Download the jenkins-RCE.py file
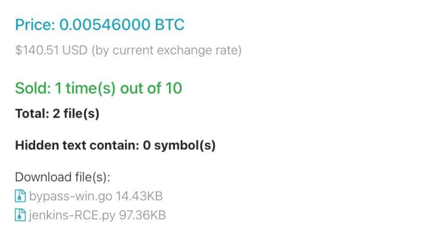This screenshot has height=231, width=432. tap(72, 215)
